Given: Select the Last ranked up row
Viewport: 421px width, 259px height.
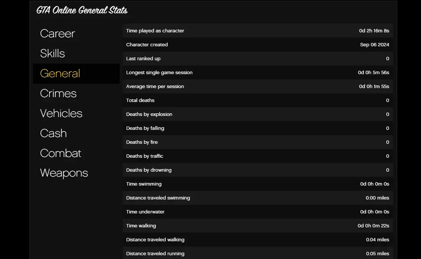Looking at the screenshot, I should tap(258, 59).
